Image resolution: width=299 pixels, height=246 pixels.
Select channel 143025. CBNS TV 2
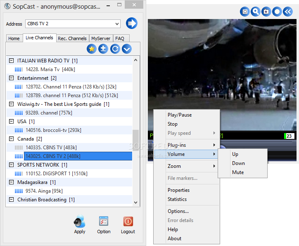coord(78,156)
